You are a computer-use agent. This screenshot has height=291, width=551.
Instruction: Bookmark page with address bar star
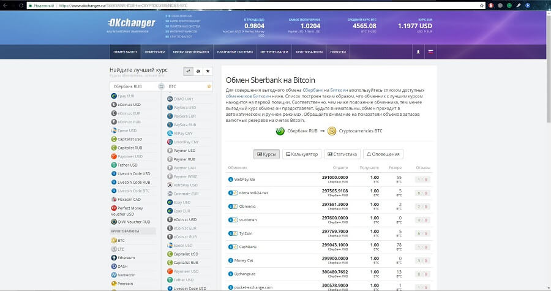[x=482, y=6]
